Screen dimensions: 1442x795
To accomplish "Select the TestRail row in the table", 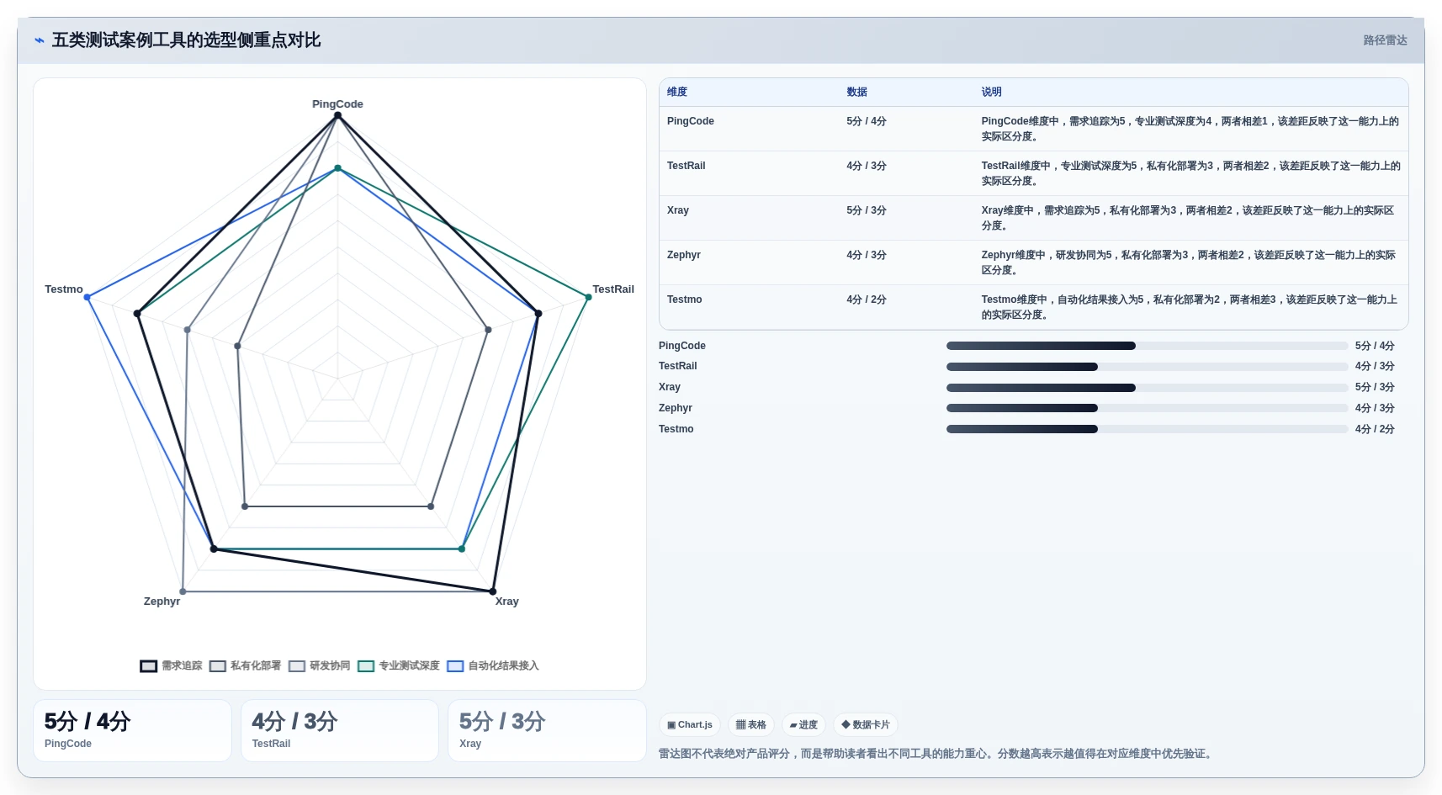I will pyautogui.click(x=1033, y=173).
